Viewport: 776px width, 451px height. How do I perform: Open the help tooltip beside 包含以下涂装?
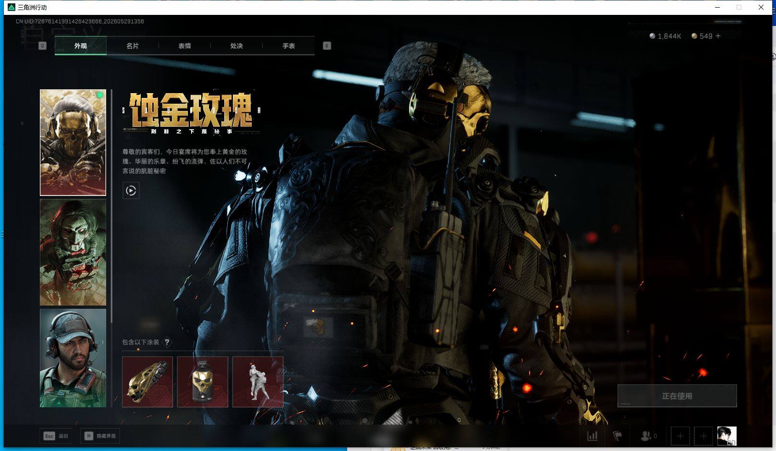pyautogui.click(x=167, y=342)
